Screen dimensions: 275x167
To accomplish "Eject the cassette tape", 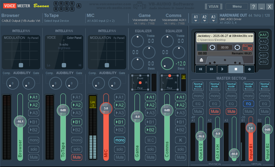I will (201, 60).
